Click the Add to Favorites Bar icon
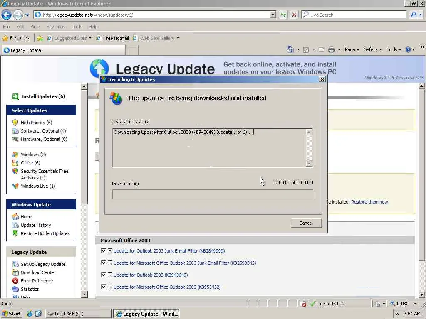 click(x=40, y=38)
